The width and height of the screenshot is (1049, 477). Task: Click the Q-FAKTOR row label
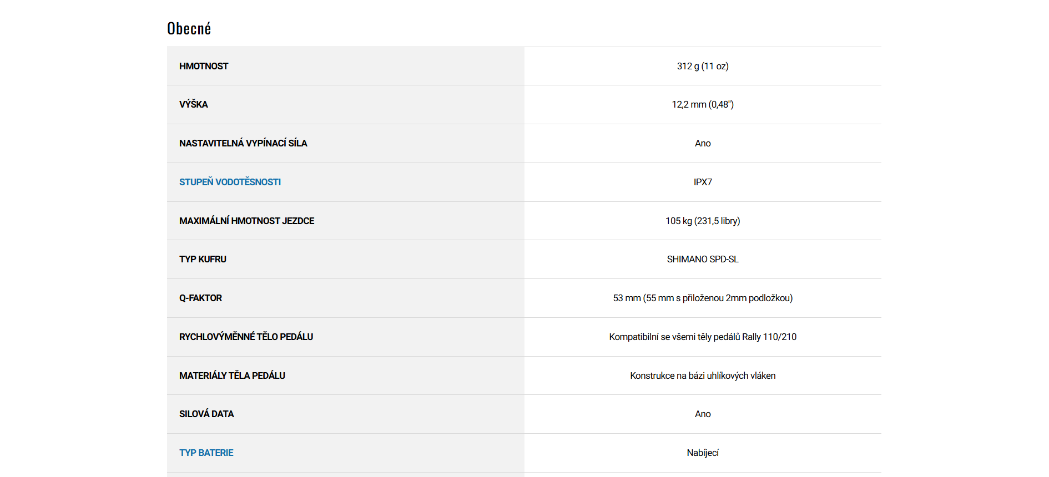coord(200,298)
